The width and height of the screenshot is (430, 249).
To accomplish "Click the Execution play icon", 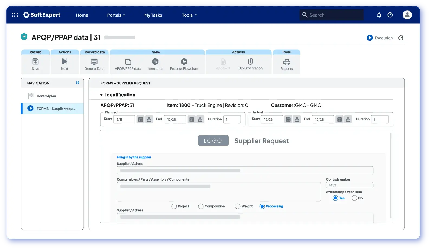I will click(x=370, y=38).
